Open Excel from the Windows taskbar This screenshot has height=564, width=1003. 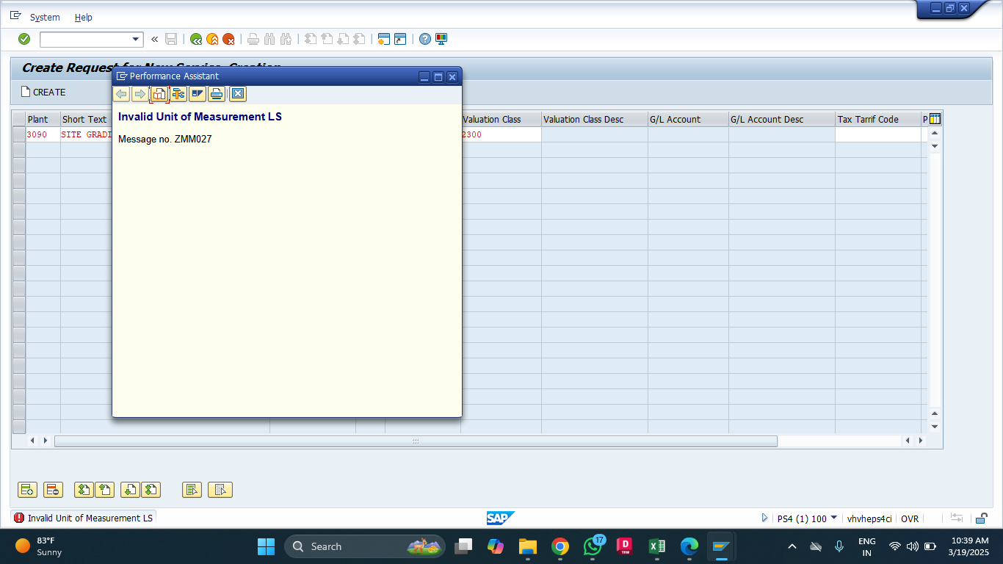(656, 546)
